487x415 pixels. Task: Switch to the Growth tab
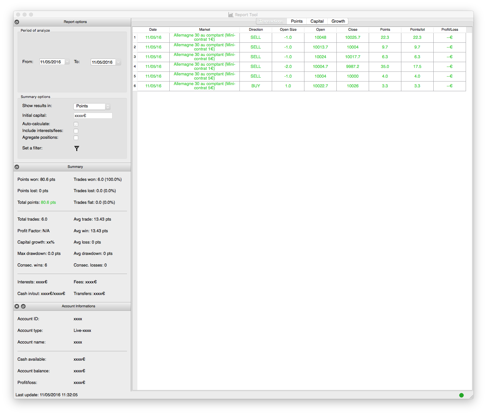tap(338, 21)
